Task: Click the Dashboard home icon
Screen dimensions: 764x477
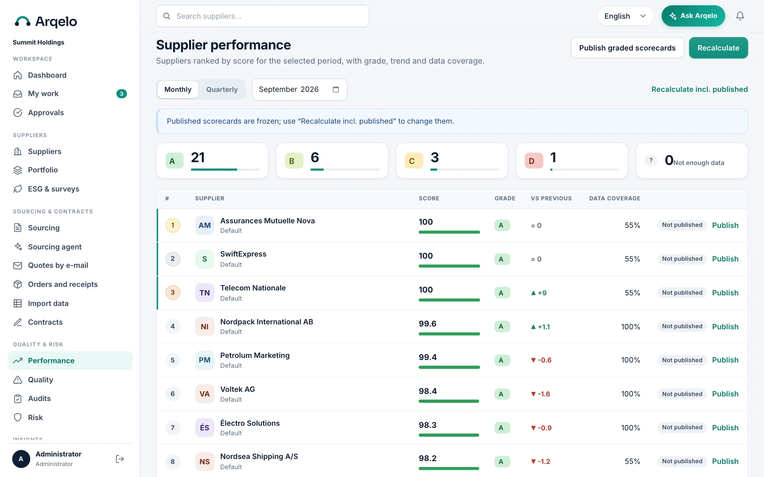Action: pos(18,75)
